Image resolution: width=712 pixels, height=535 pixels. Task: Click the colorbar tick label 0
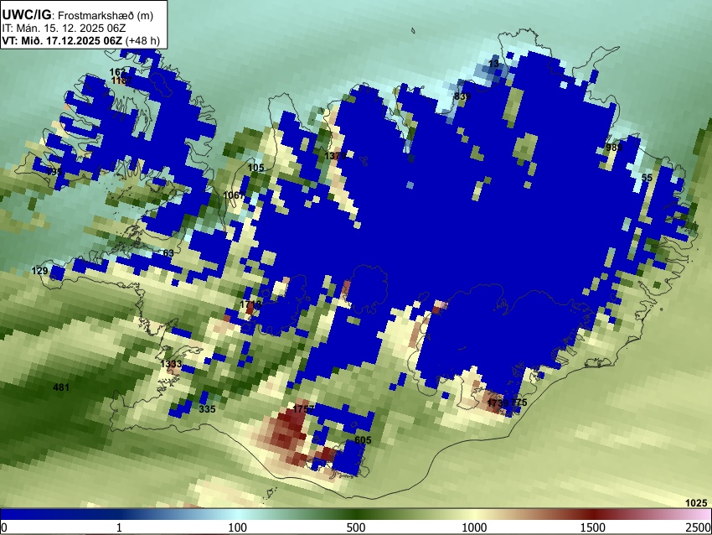(x=4, y=527)
